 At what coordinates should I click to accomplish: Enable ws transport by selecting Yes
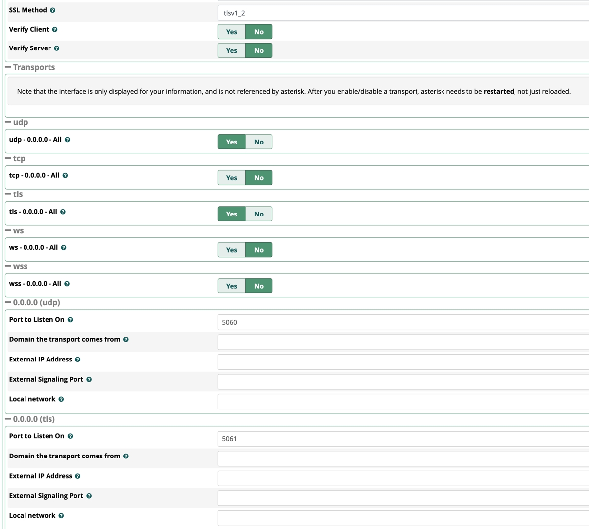click(232, 250)
